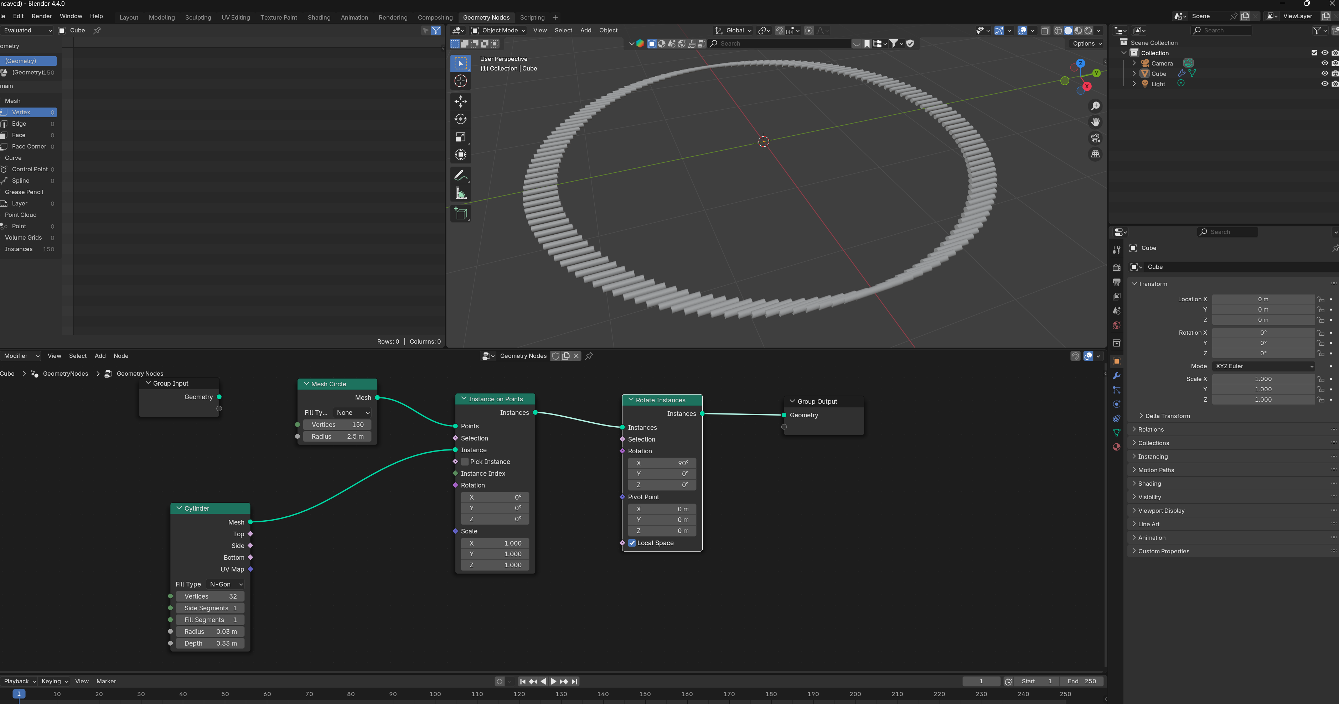Viewport: 1339px width, 704px height.
Task: Open timeline Playback popover
Action: [20, 682]
